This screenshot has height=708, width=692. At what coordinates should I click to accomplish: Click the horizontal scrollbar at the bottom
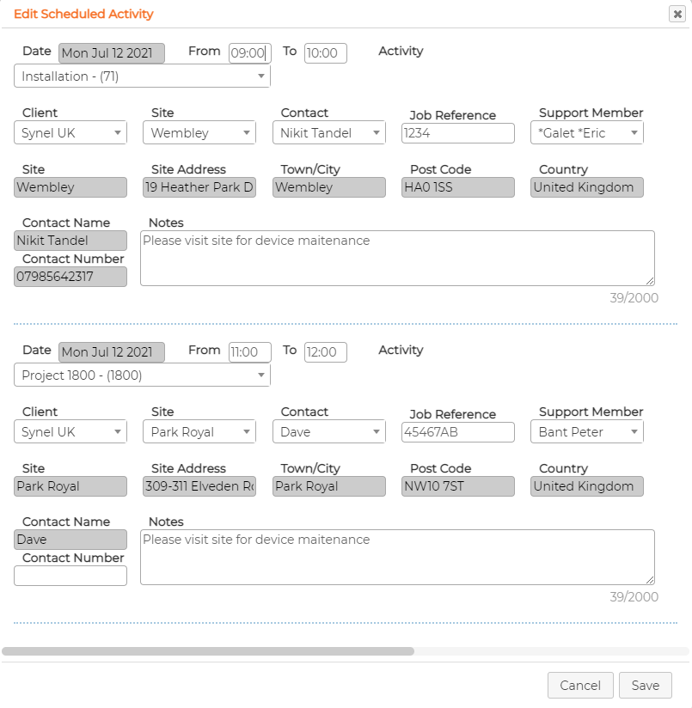click(208, 651)
